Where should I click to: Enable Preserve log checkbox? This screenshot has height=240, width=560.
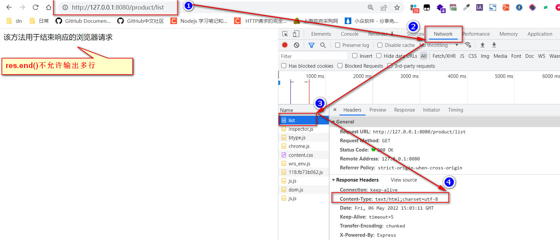tap(337, 45)
